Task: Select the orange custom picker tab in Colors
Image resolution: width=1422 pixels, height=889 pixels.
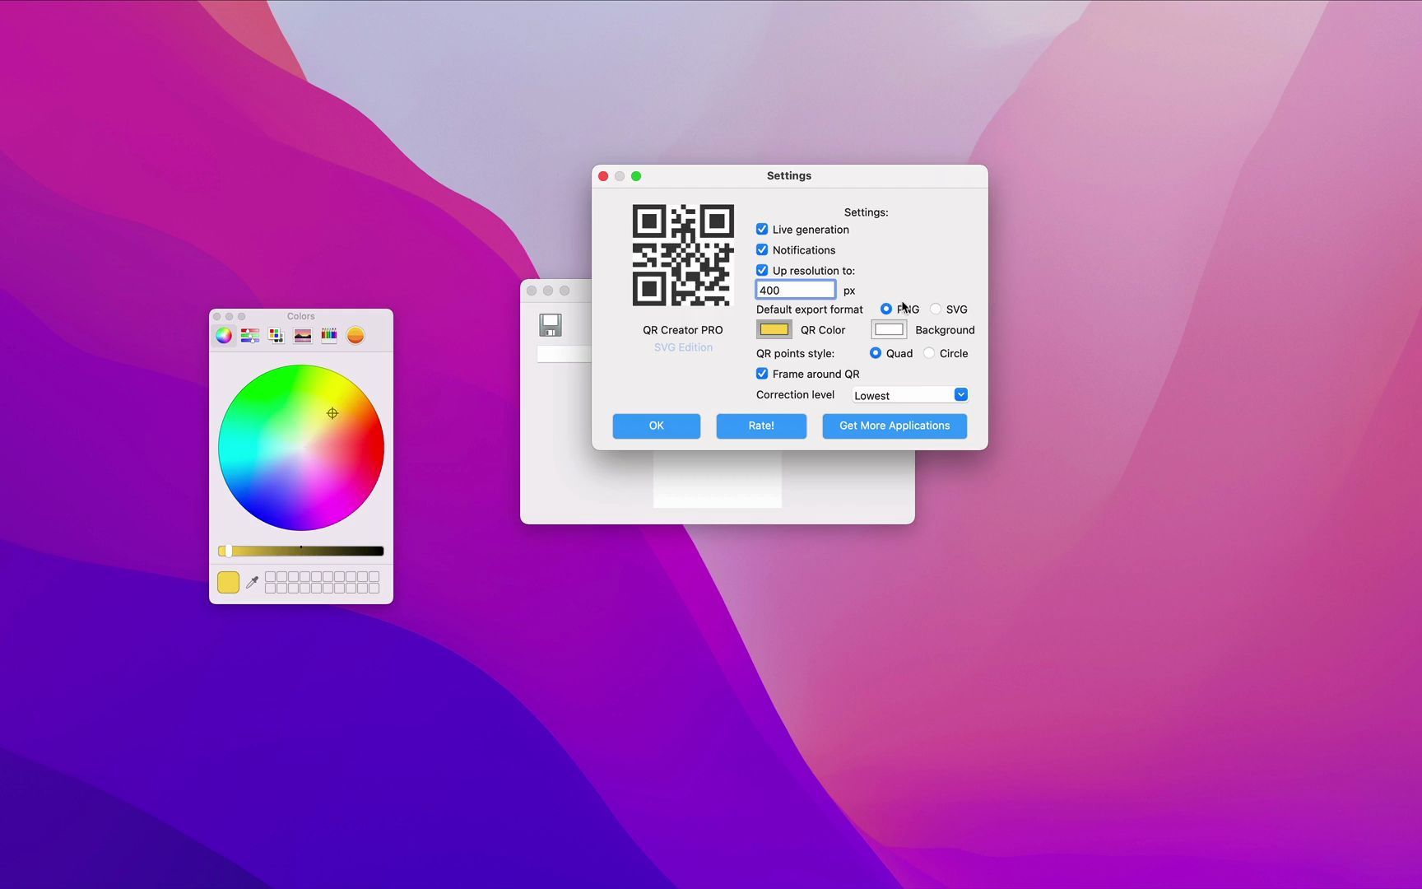Action: [x=355, y=335]
